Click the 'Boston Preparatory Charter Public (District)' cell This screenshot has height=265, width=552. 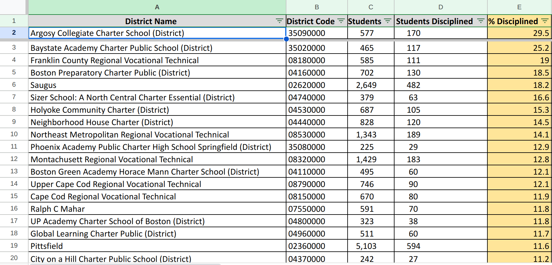[x=157, y=72]
